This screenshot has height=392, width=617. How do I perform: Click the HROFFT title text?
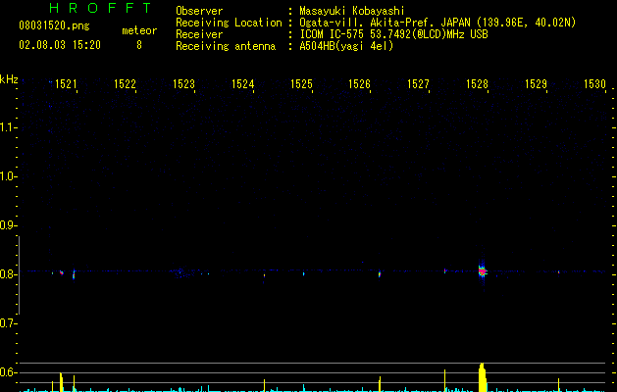tap(101, 8)
